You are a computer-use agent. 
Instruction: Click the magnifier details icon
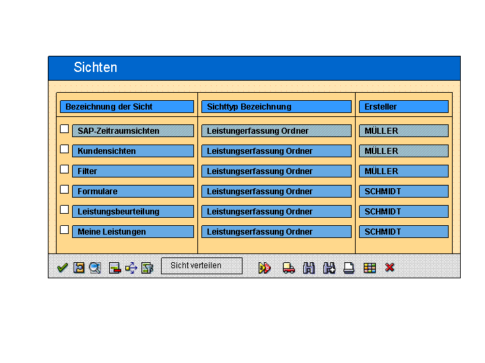[95, 268]
